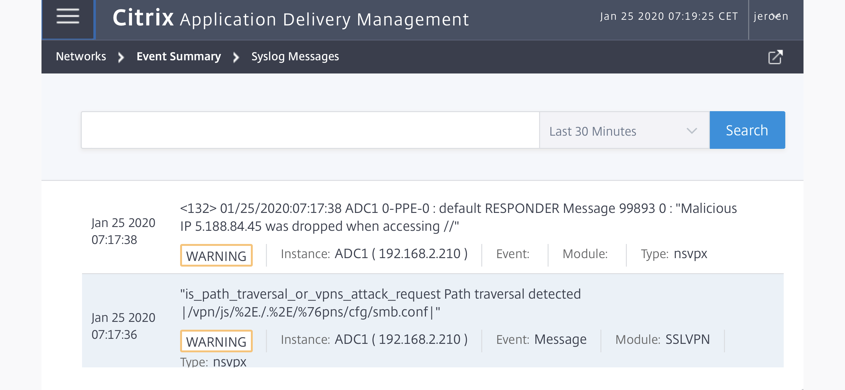Open the Malicious IP 5.188.84.45 syslog message
Image resolution: width=845 pixels, height=390 pixels.
tap(458, 217)
